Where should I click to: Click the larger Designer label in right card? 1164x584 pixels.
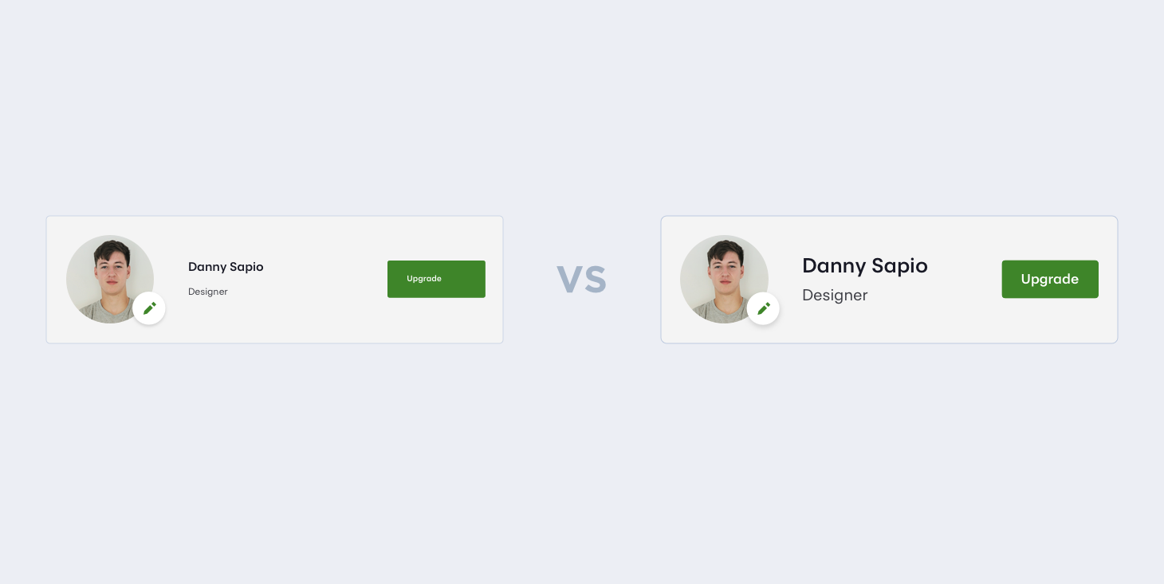(835, 296)
